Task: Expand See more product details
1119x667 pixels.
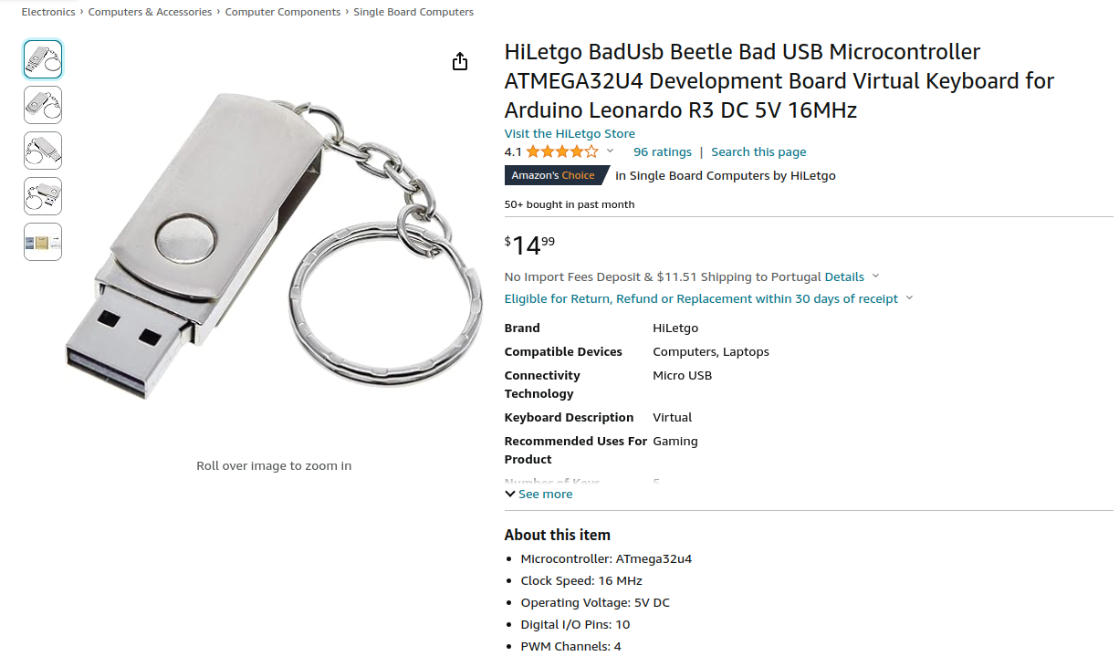Action: (x=539, y=494)
